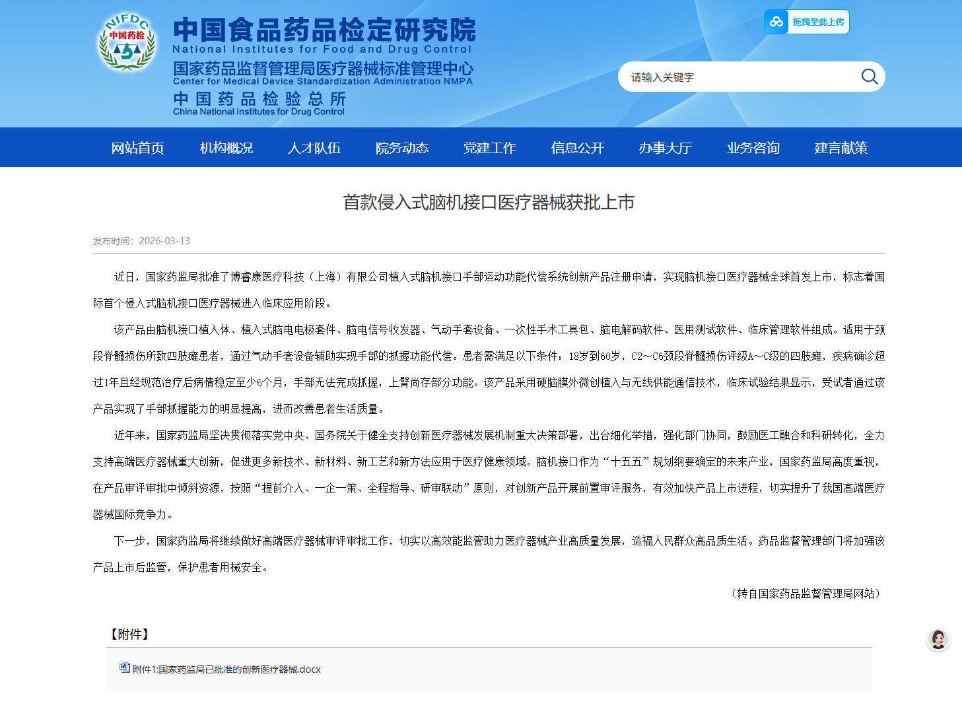The width and height of the screenshot is (962, 713).
Task: Open the 机构概况 navigation item
Action: coord(226,148)
